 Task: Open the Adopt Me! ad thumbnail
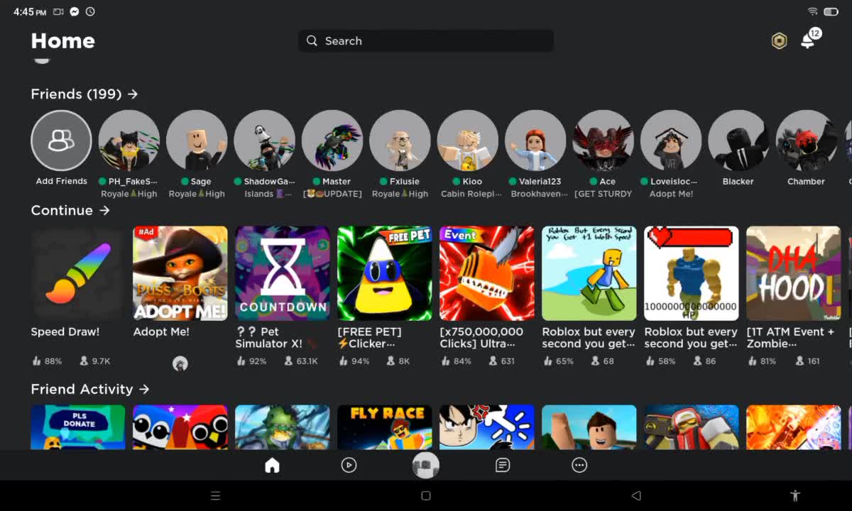click(180, 273)
